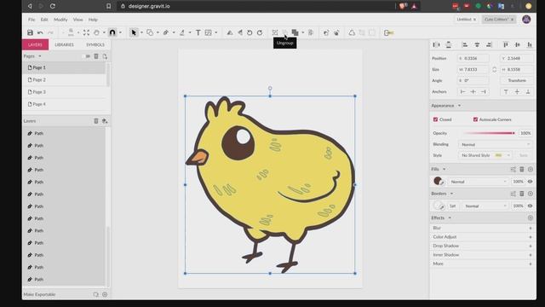Select the last Path layer
Viewport: 545px width, 307px height.
(65, 279)
